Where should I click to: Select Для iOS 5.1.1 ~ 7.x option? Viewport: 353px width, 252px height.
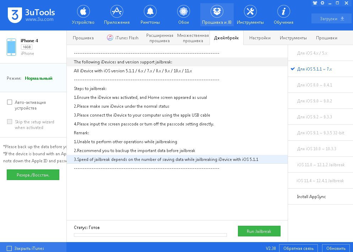coord(321,69)
